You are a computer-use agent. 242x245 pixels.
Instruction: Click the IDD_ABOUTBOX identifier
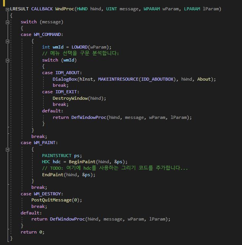coord(157,79)
